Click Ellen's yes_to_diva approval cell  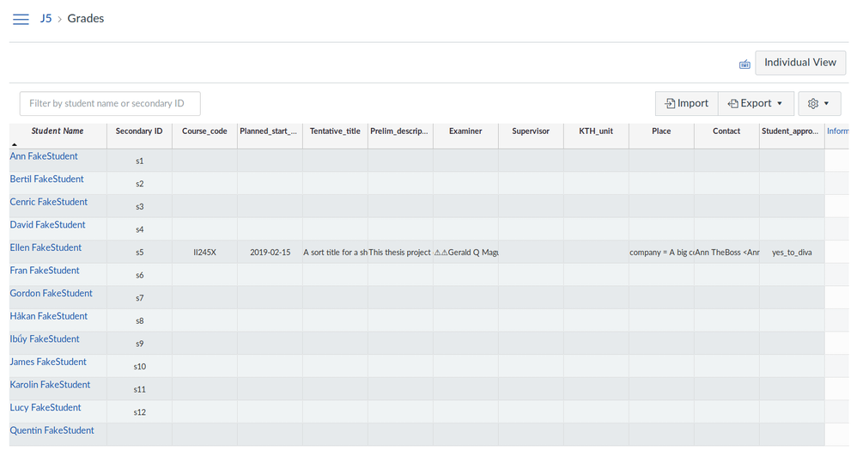click(791, 253)
